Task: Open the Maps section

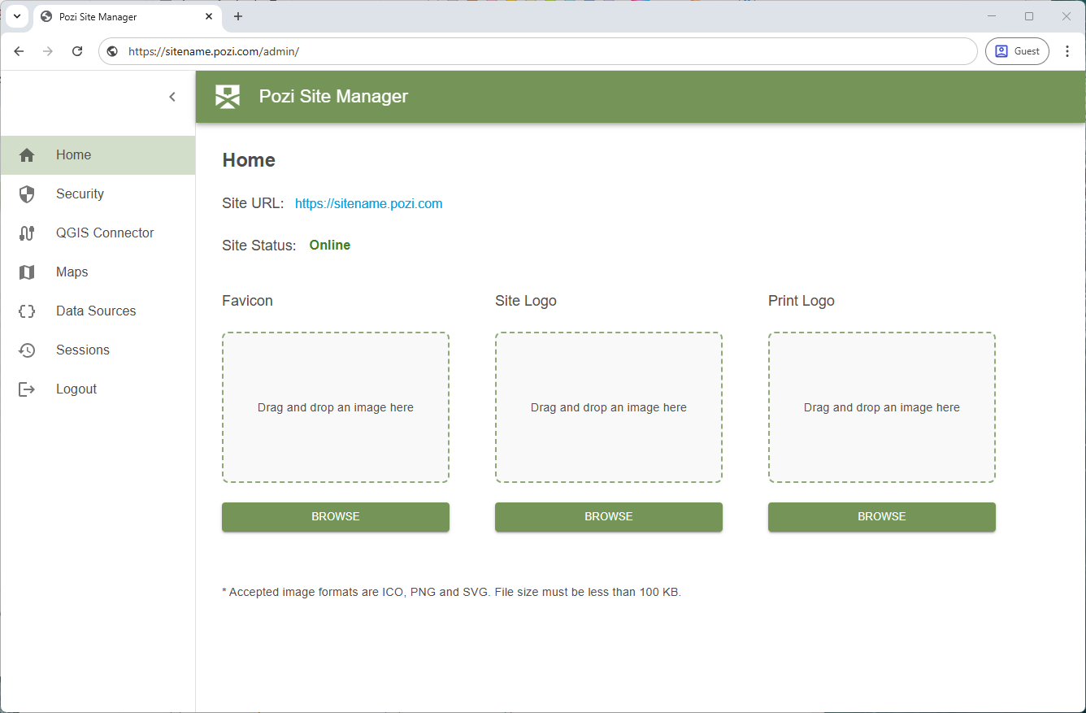Action: click(x=72, y=272)
